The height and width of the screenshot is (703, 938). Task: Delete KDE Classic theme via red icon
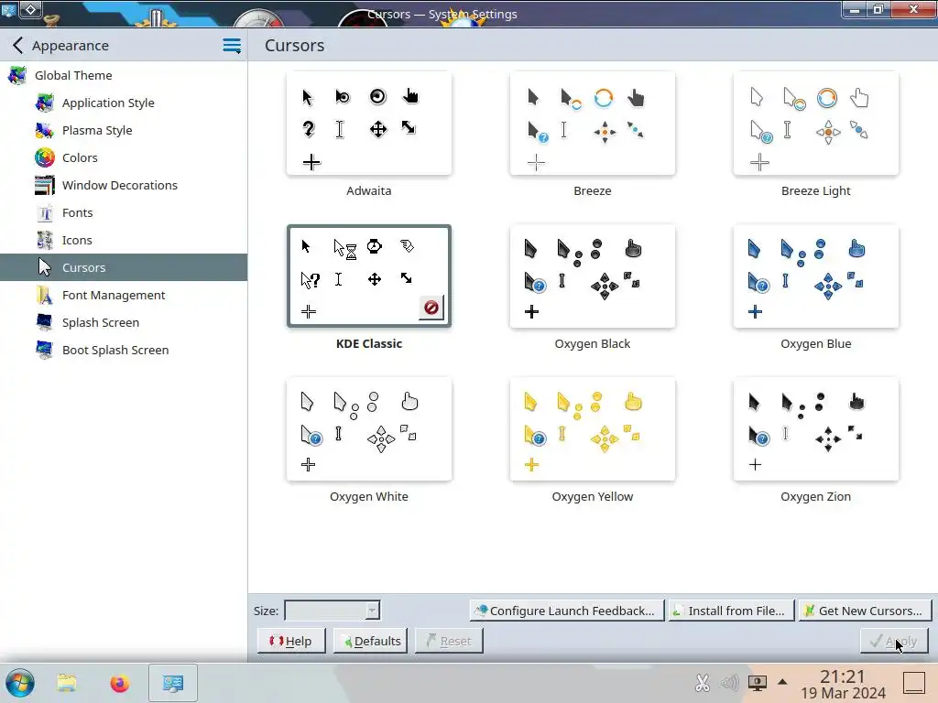(431, 308)
